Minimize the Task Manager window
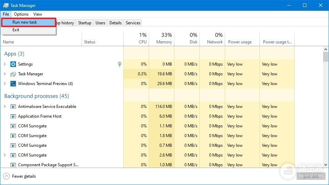Viewport: 329px width, 185px height. click(289, 5)
